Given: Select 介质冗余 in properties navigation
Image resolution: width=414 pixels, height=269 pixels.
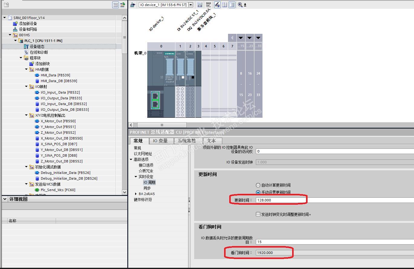Looking at the screenshot, I should click(x=146, y=171).
